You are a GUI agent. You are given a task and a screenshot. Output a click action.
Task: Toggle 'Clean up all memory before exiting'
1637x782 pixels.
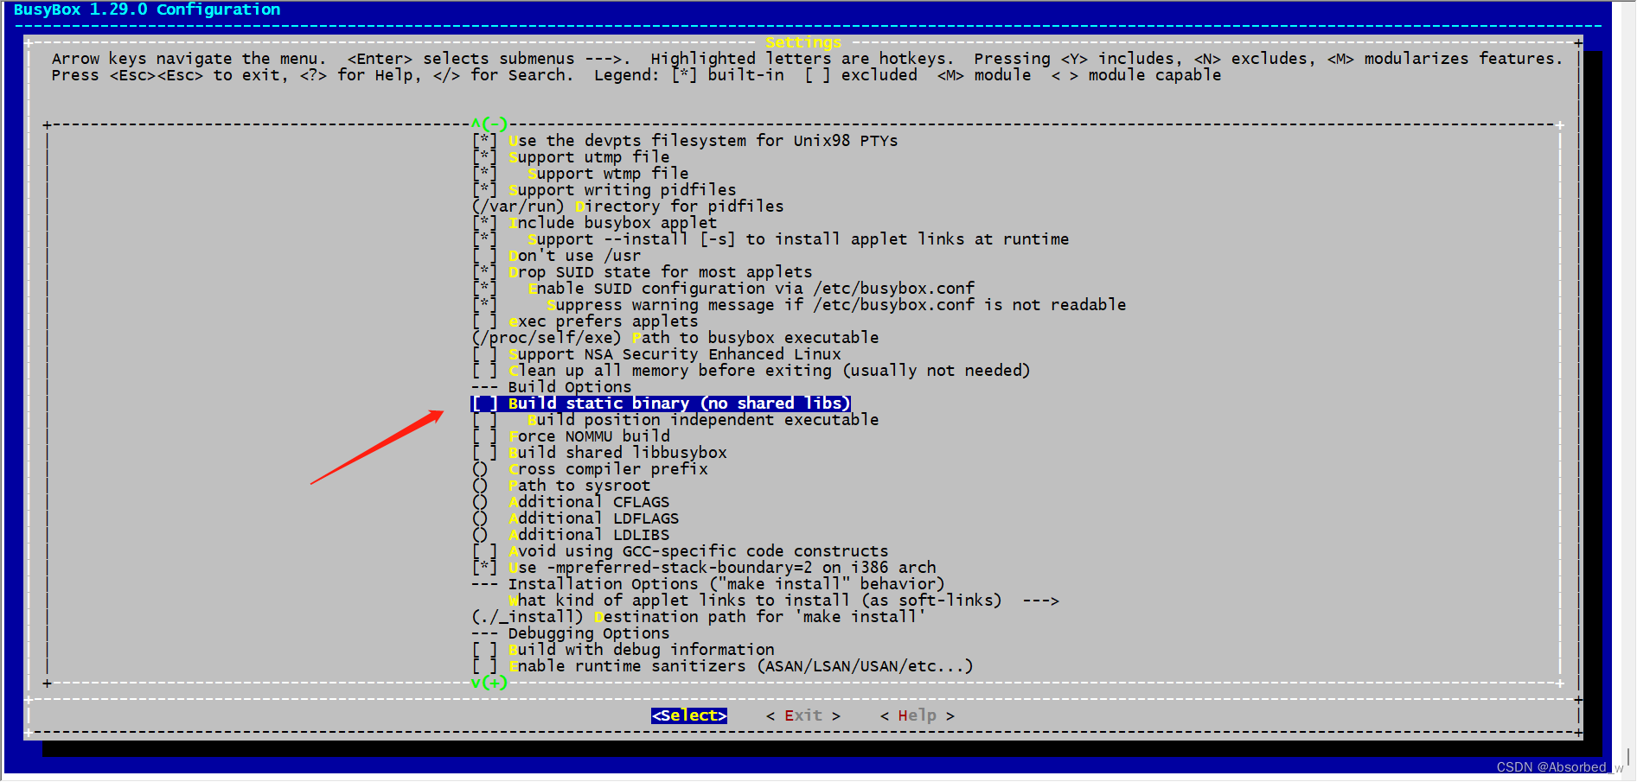click(484, 371)
